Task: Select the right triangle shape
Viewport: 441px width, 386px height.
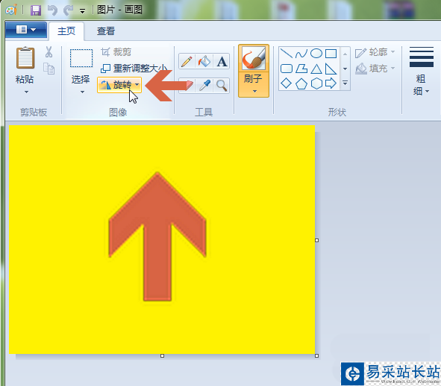Action: (331, 69)
